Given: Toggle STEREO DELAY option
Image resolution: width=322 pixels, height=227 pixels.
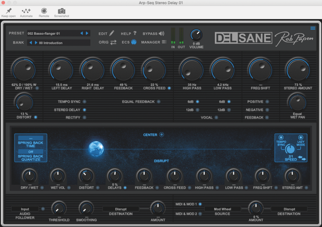Looking at the screenshot, I should [85, 109].
